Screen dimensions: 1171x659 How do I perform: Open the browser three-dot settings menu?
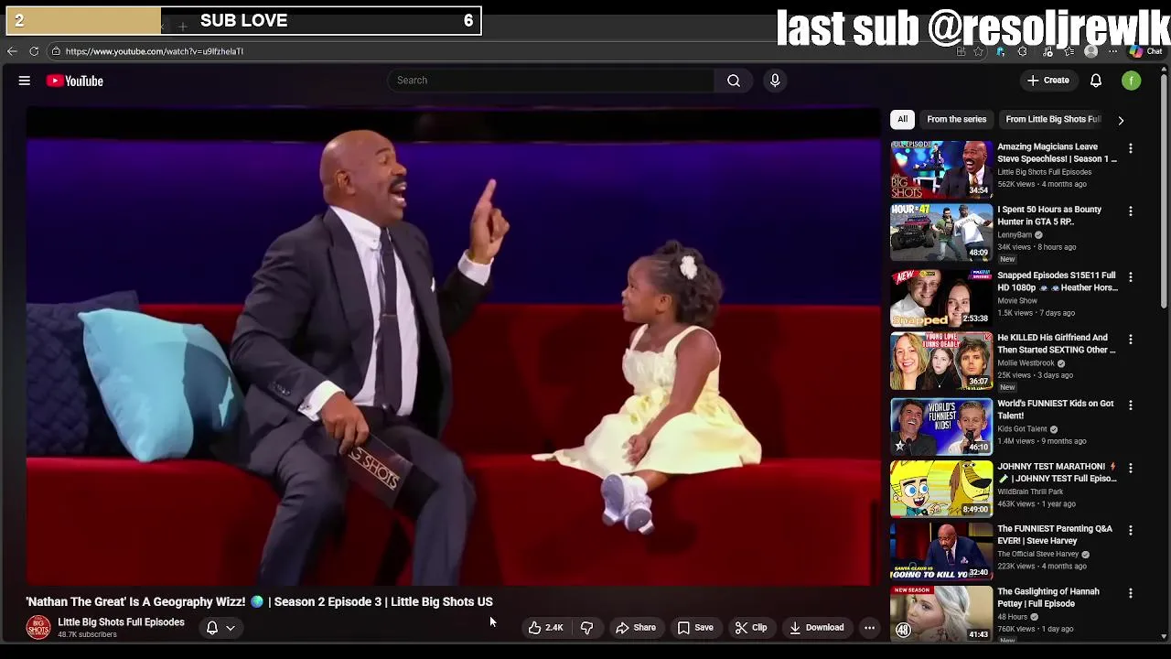[x=1113, y=51]
